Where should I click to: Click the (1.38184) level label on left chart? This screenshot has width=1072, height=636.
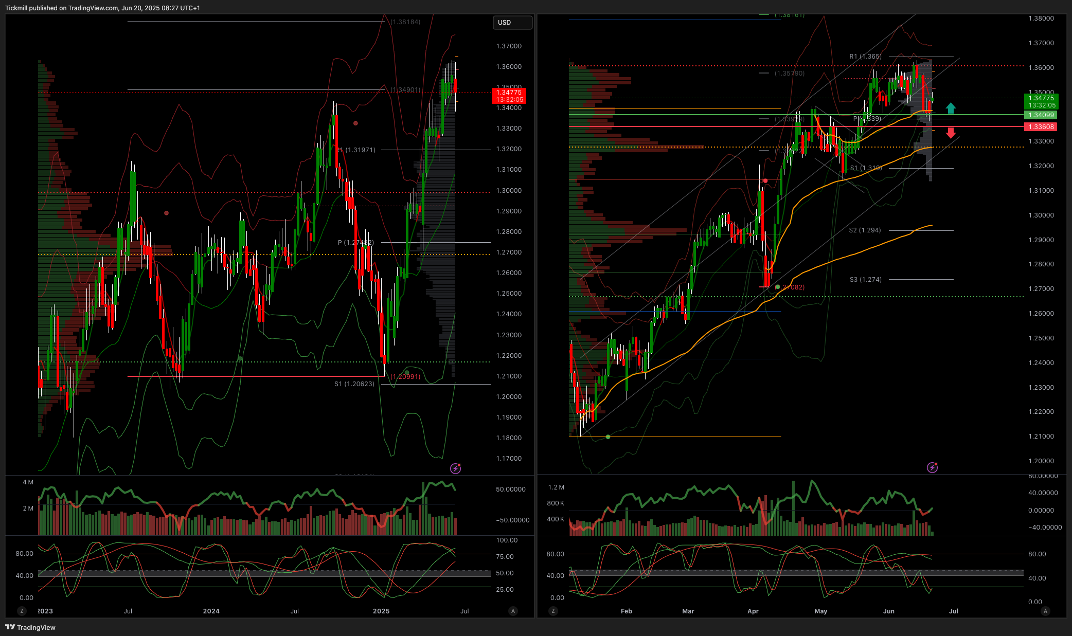tap(405, 22)
